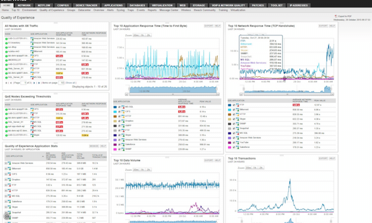The height and width of the screenshot is (223, 372).
Task: Click green status icon of Web_Server_01 node
Action: click(x=7, y=69)
